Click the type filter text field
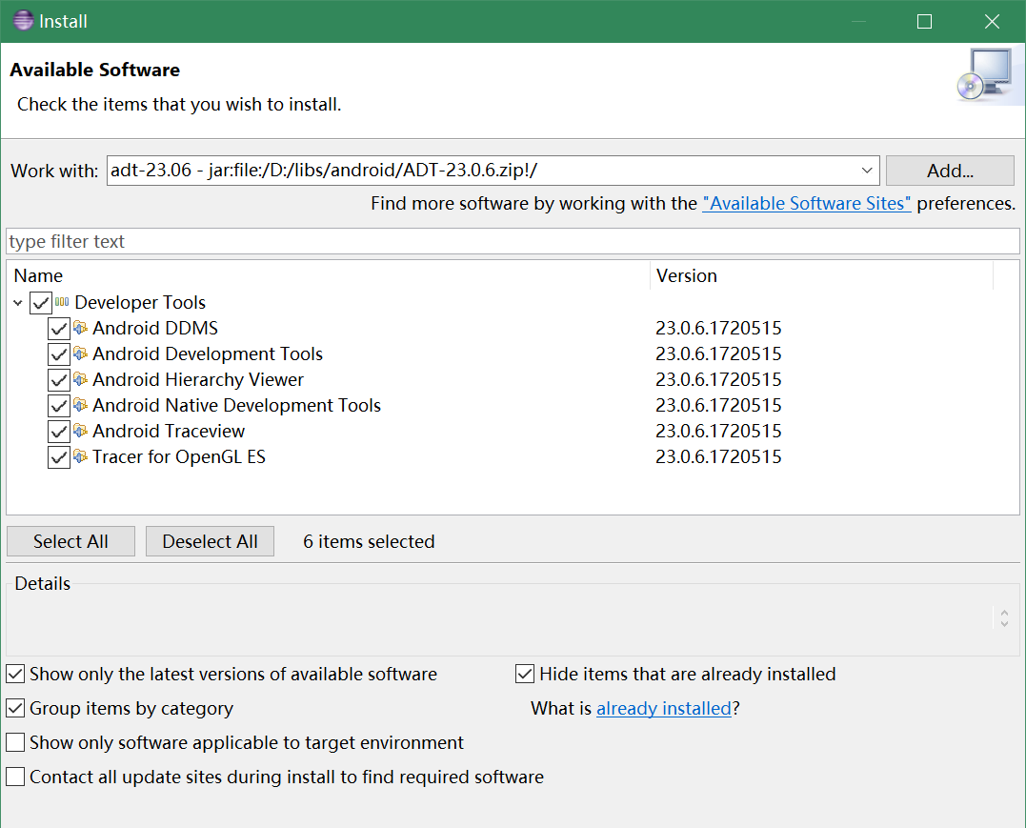The height and width of the screenshot is (828, 1026). [x=513, y=242]
